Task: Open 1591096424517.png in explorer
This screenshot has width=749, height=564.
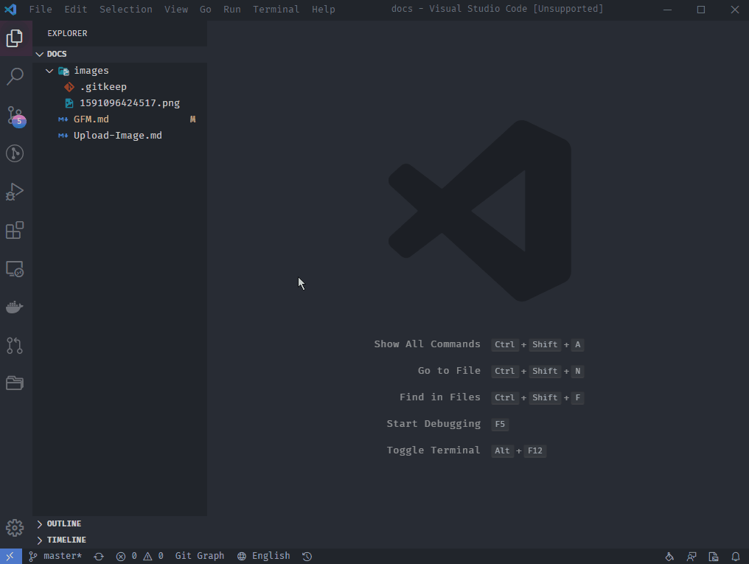Action: pos(120,103)
